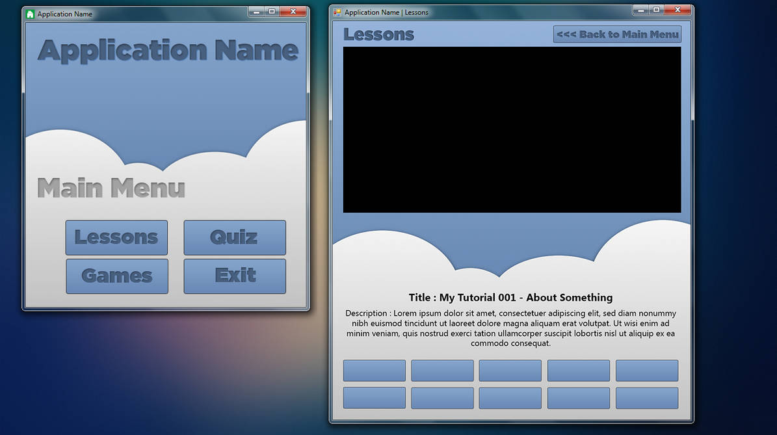The image size is (777, 435).
Task: Minimize the Lessons window
Action: point(642,10)
